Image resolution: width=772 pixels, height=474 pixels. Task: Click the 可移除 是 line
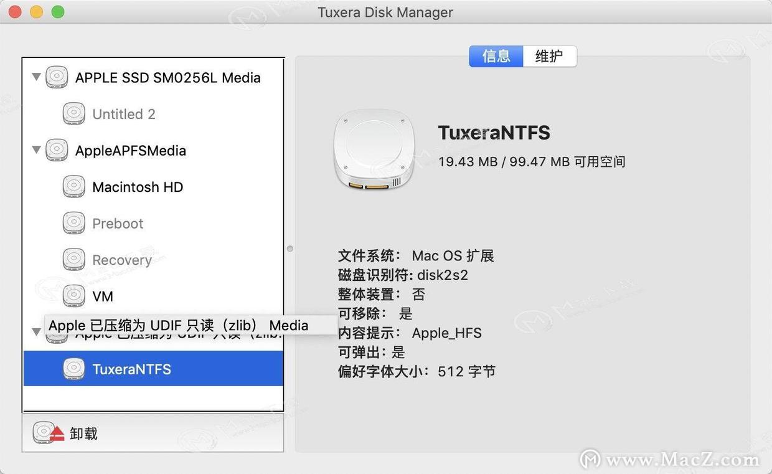pos(375,313)
